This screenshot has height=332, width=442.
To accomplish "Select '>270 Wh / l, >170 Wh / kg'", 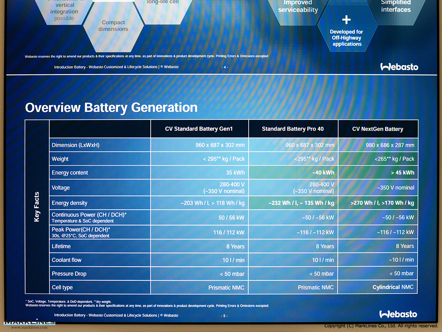I will pos(383,203).
